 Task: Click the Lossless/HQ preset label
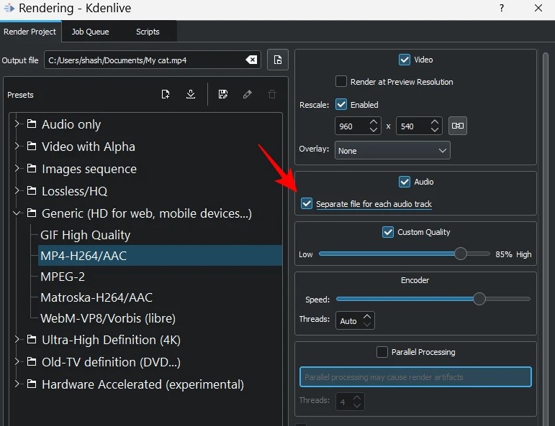click(74, 191)
